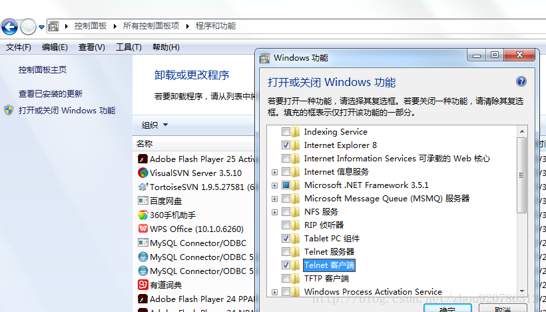Click the VisualSVN Server icon
This screenshot has height=312, width=546.
(x=142, y=173)
